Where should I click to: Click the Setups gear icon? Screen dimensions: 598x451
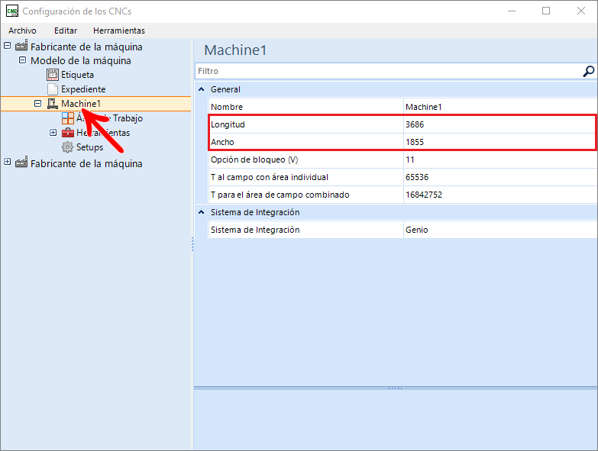67,147
